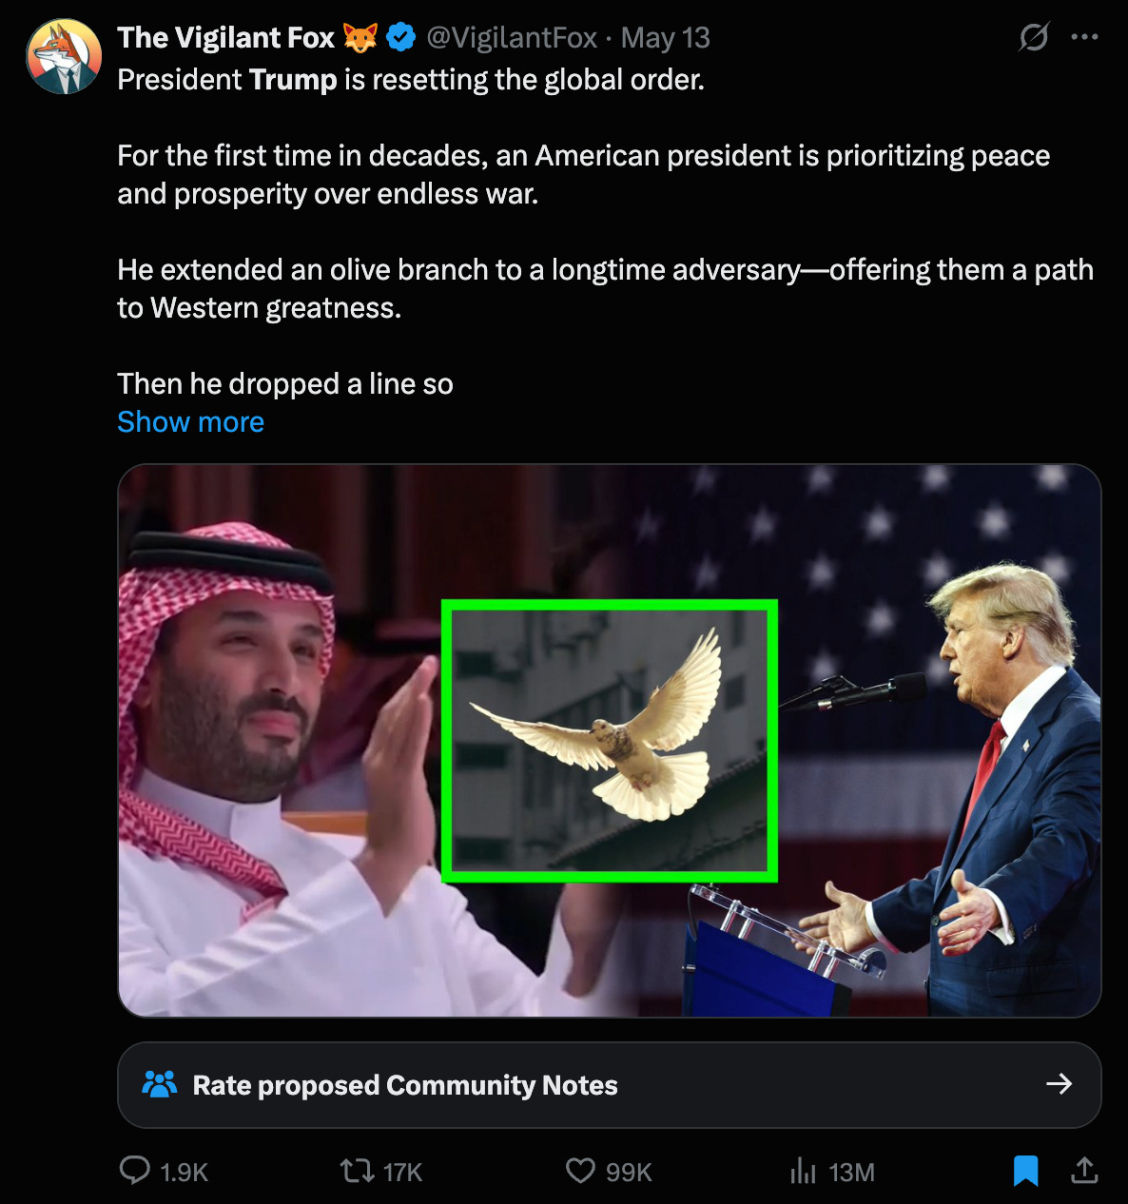The width and height of the screenshot is (1128, 1204).
Task: Click the Grok explain-post icon
Action: pos(1034,38)
